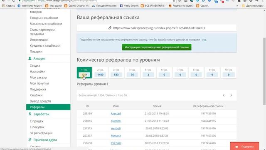The image size is (266, 150).
Task: Go to Магазины с кэшбэком
Action: (46, 24)
